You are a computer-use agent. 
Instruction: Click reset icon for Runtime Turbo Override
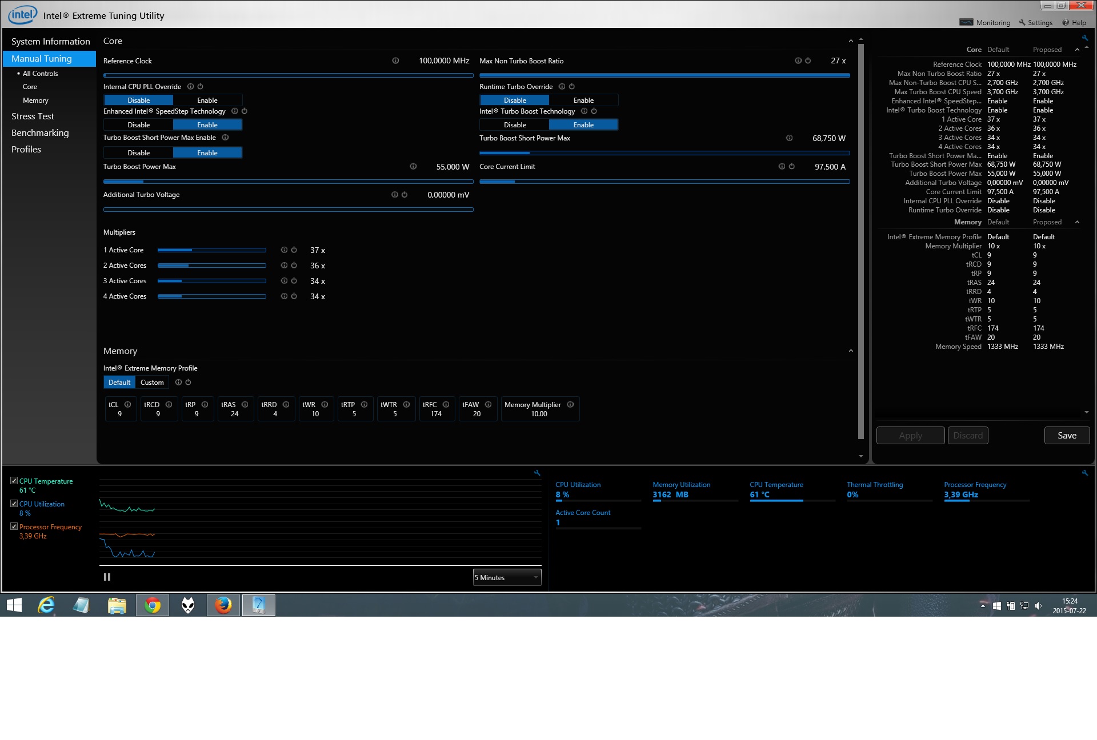click(572, 87)
